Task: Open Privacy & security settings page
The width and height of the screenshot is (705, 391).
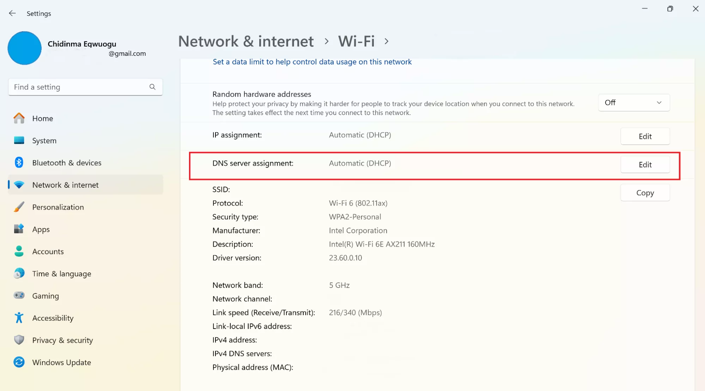Action: click(x=62, y=340)
